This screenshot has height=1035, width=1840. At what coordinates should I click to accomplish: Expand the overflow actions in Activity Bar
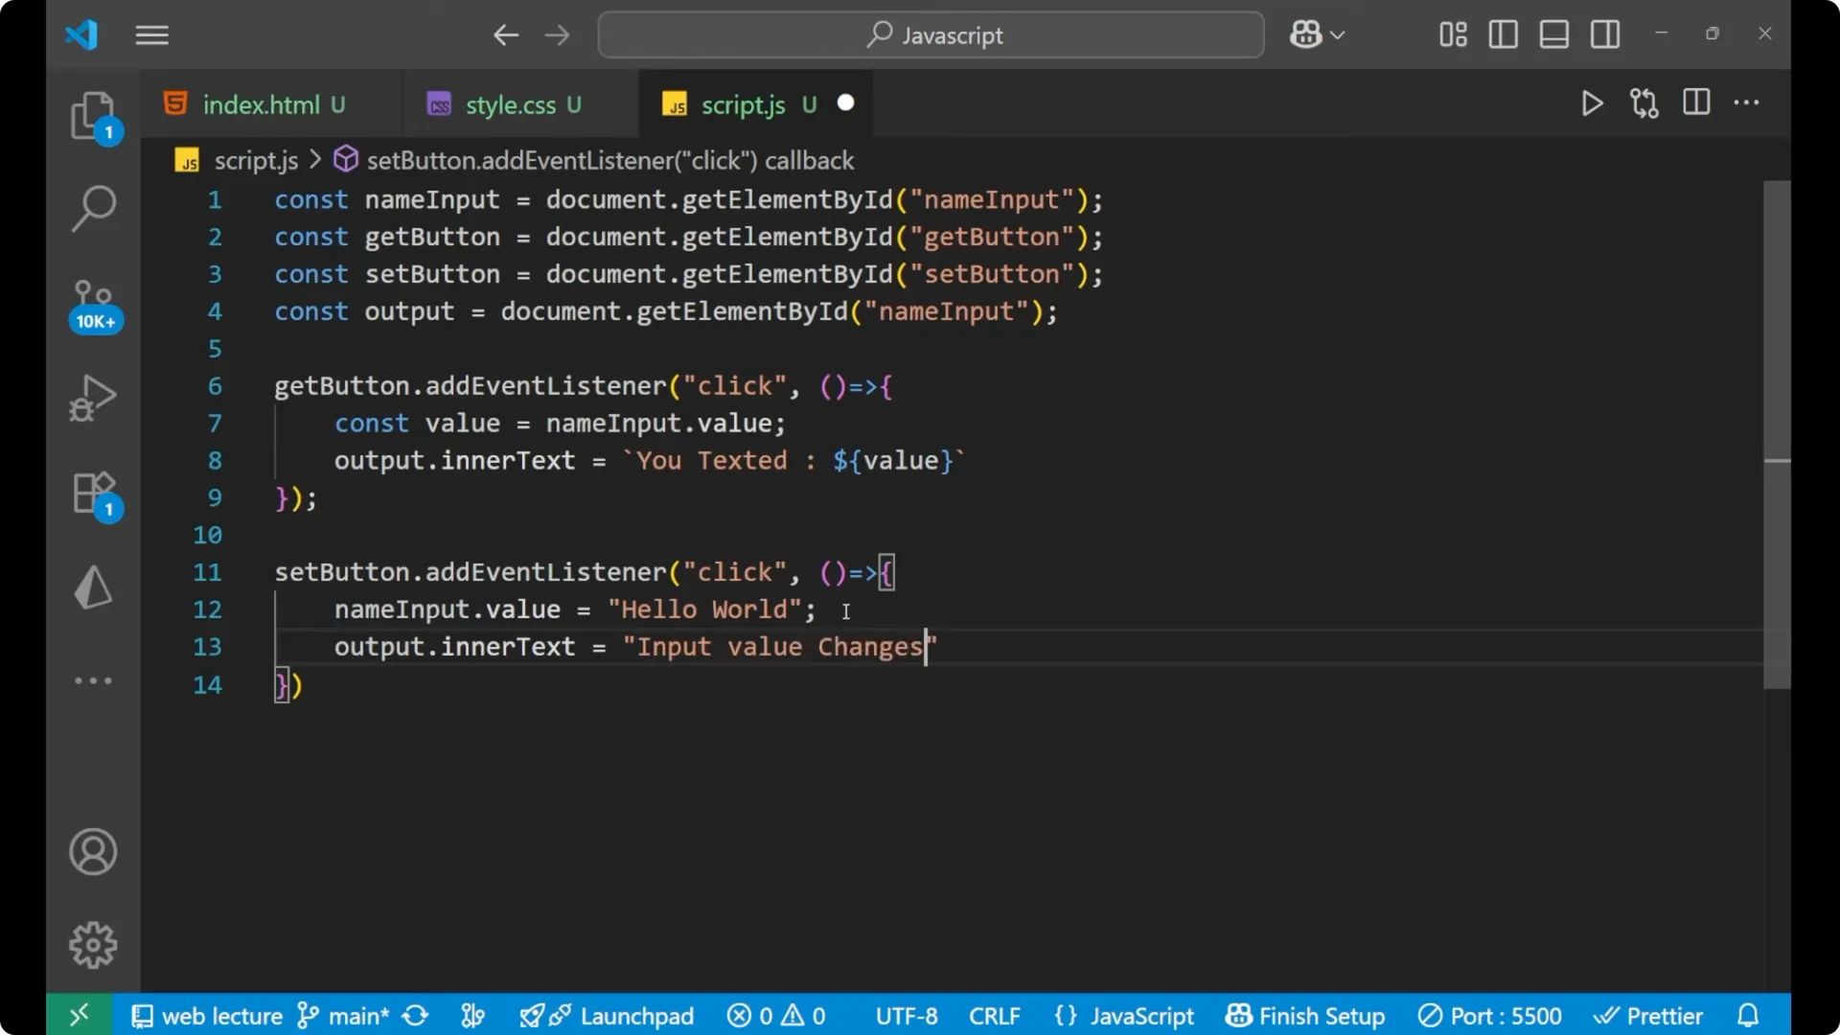tap(93, 680)
